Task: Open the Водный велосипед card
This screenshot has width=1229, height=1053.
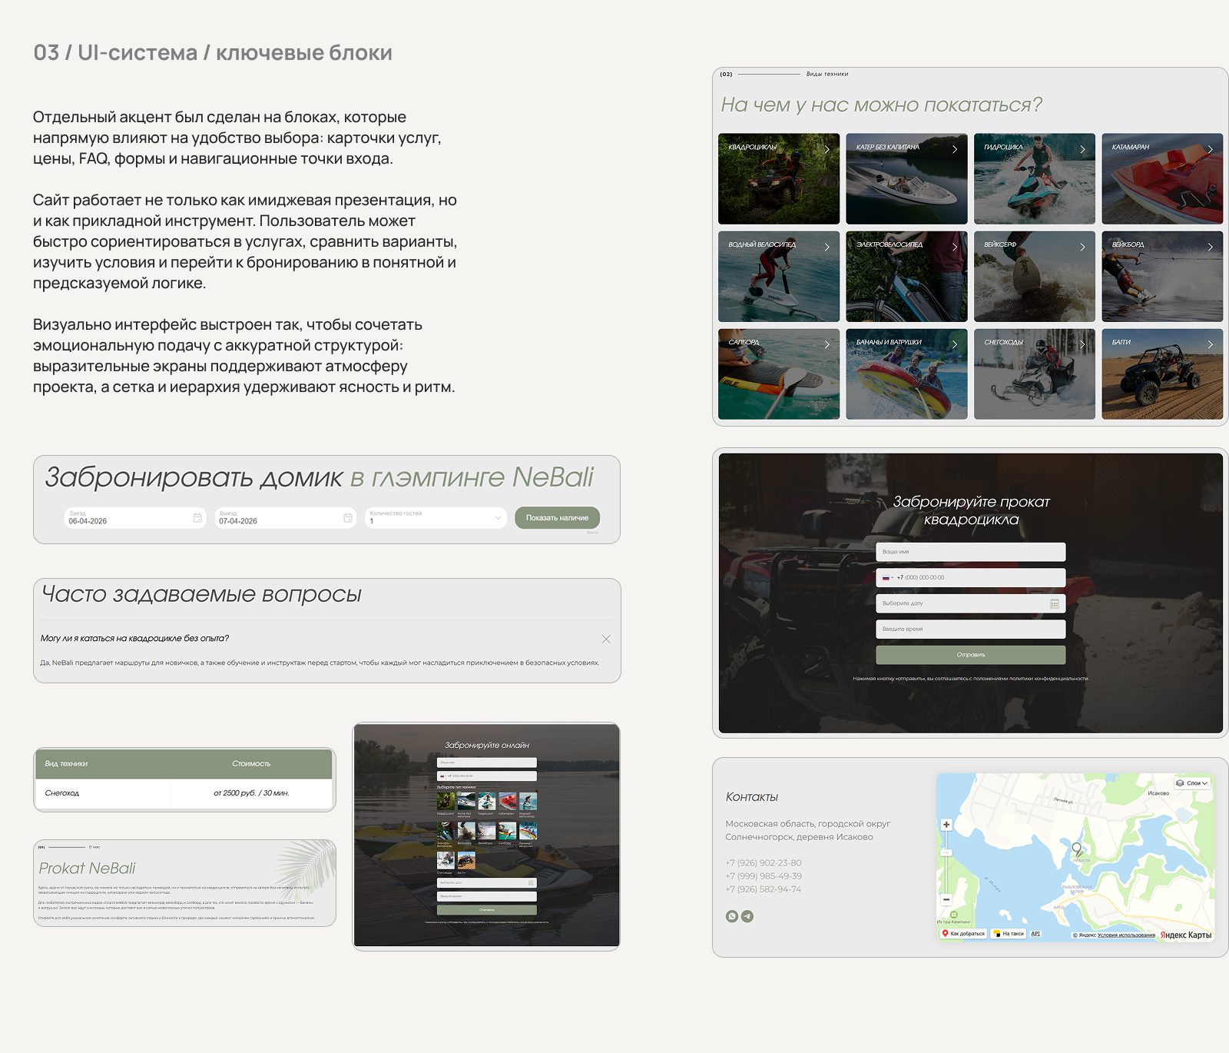Action: 779,277
